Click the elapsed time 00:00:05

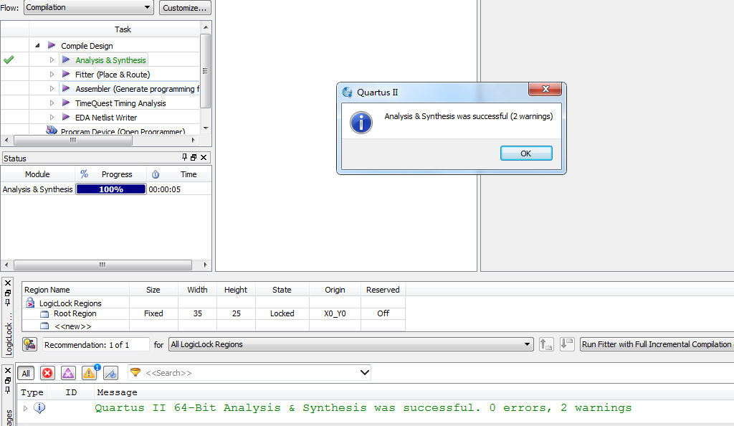click(x=165, y=189)
